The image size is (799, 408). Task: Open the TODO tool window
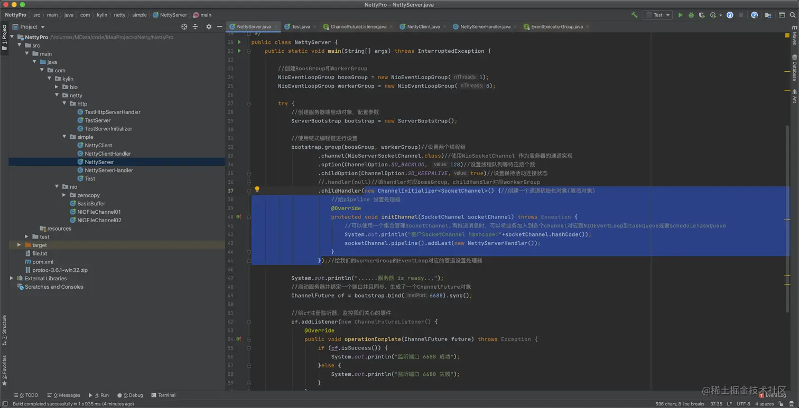point(26,395)
